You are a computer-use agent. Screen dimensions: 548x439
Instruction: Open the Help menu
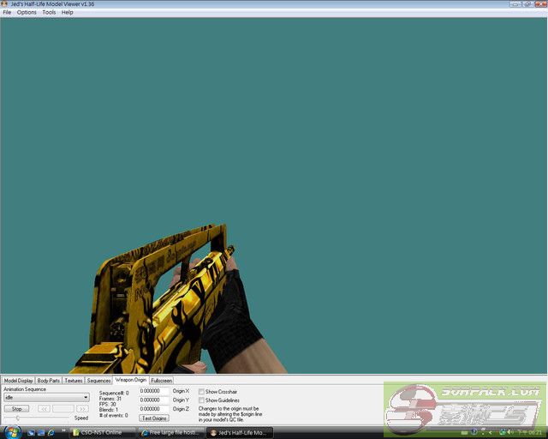(67, 12)
